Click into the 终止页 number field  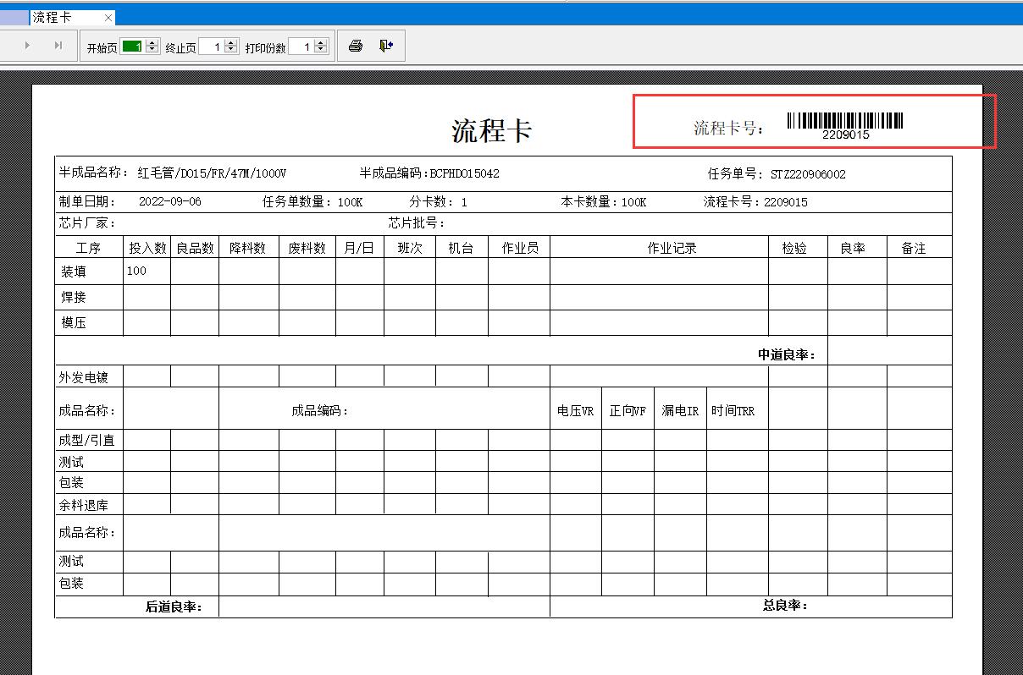pos(211,47)
